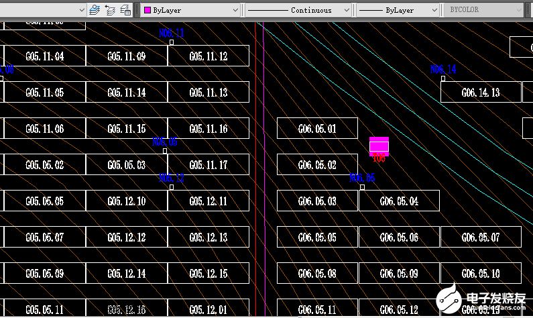Select the G06.05.01 box

[317, 128]
